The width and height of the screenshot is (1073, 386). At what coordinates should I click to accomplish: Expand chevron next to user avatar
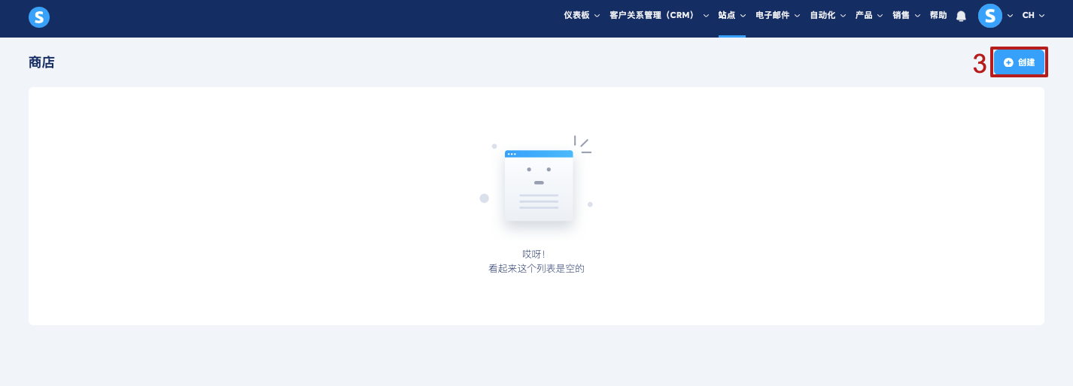click(x=1010, y=16)
